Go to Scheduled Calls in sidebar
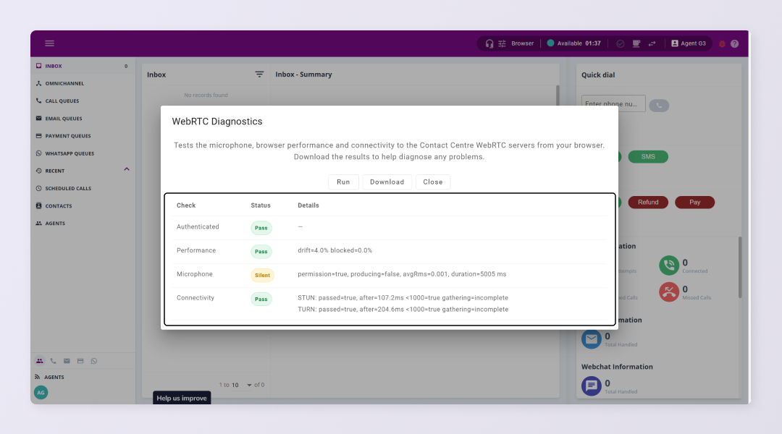The image size is (782, 434). [x=67, y=189]
